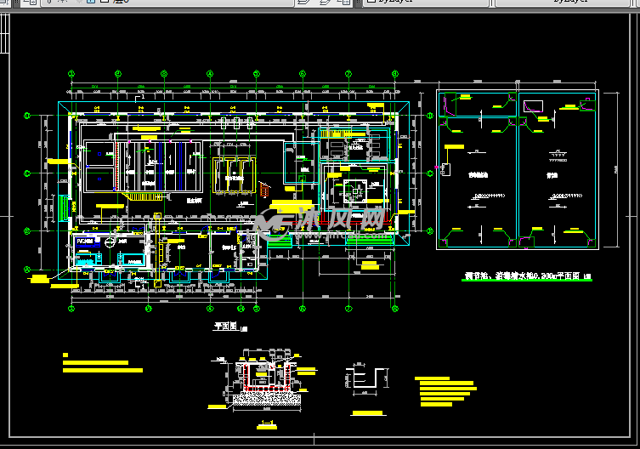Viewport: 640px width, 449px height.
Task: Select the yellow notes block at bottom right
Action: pos(445,391)
